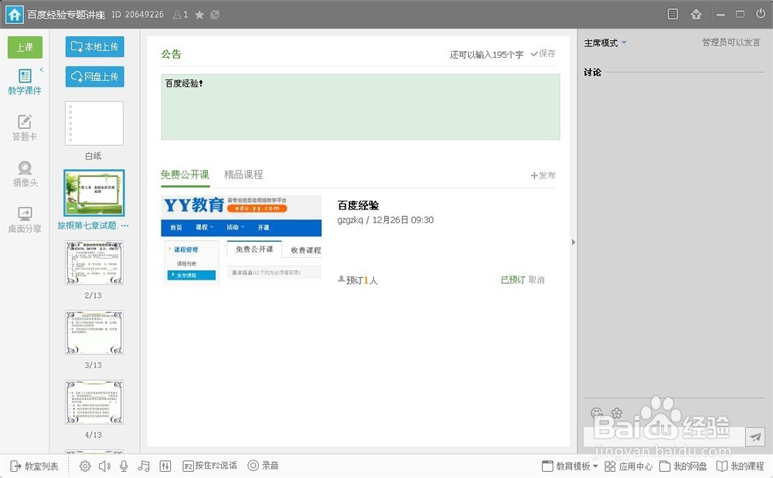The height and width of the screenshot is (478, 773).
Task: Click 已预订 reserved status link
Action: pos(512,280)
